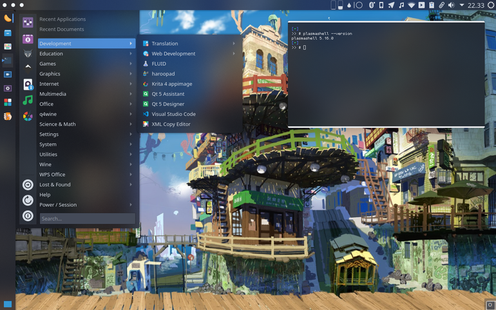Click the Bluetooth tray icon

372,5
